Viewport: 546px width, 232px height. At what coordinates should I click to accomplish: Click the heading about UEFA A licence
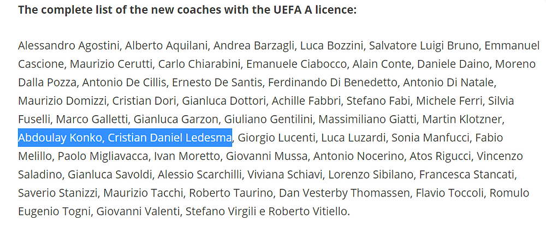point(187,9)
